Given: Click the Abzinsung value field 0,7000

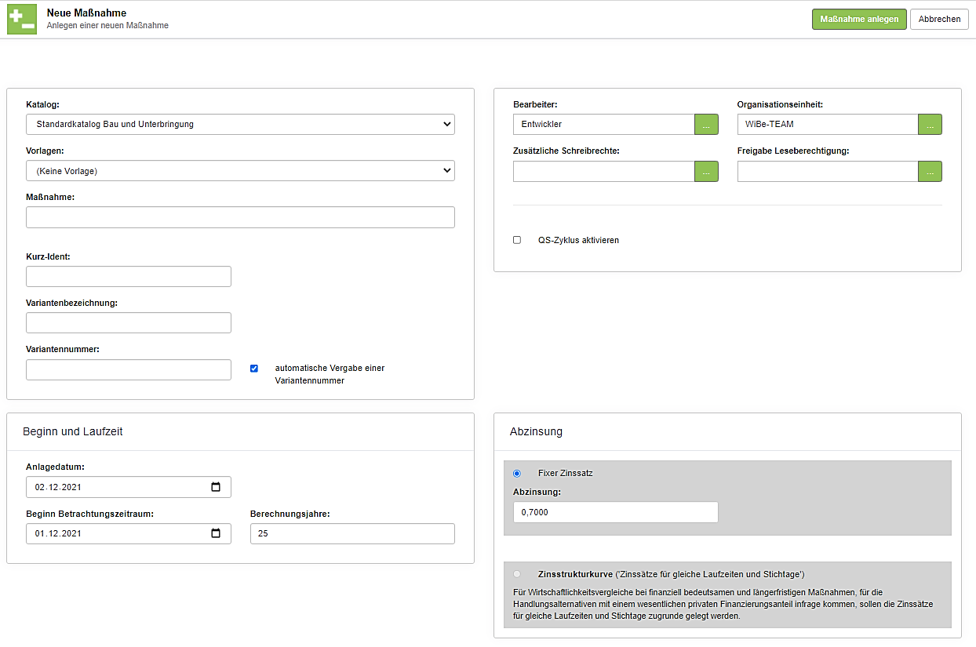Looking at the screenshot, I should point(615,512).
